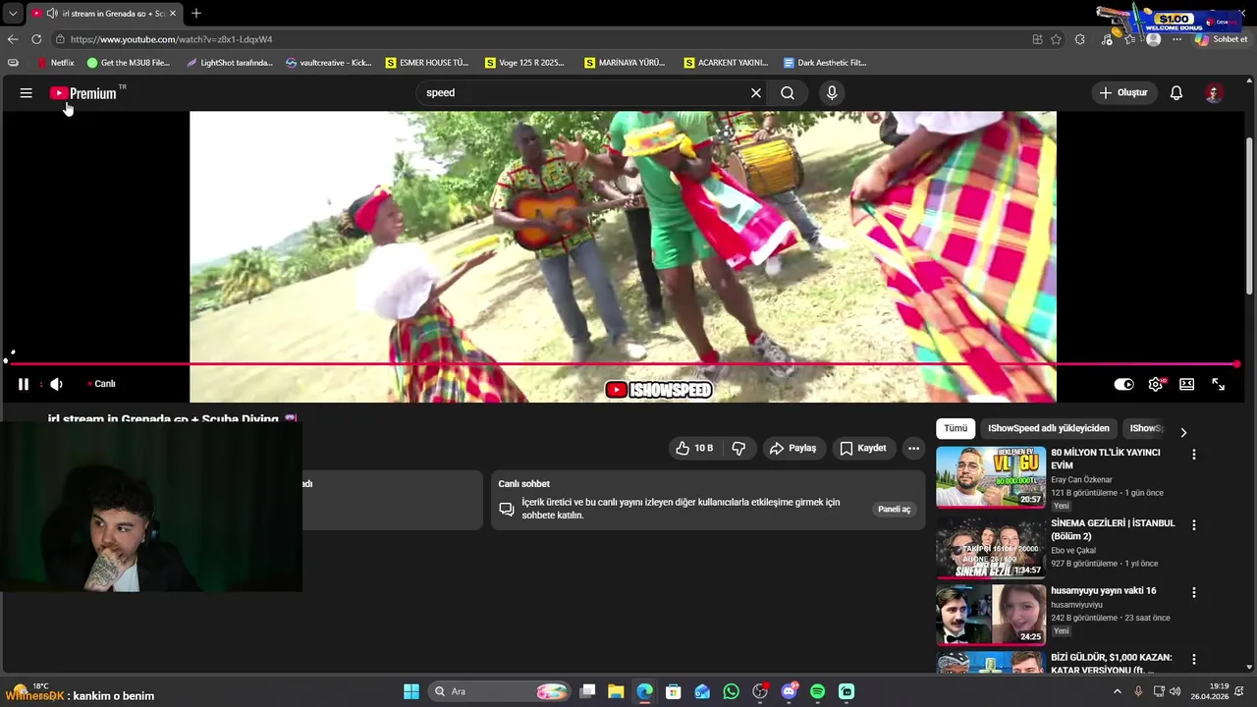The width and height of the screenshot is (1257, 707).
Task: Save the video with Kaydet
Action: (x=863, y=448)
